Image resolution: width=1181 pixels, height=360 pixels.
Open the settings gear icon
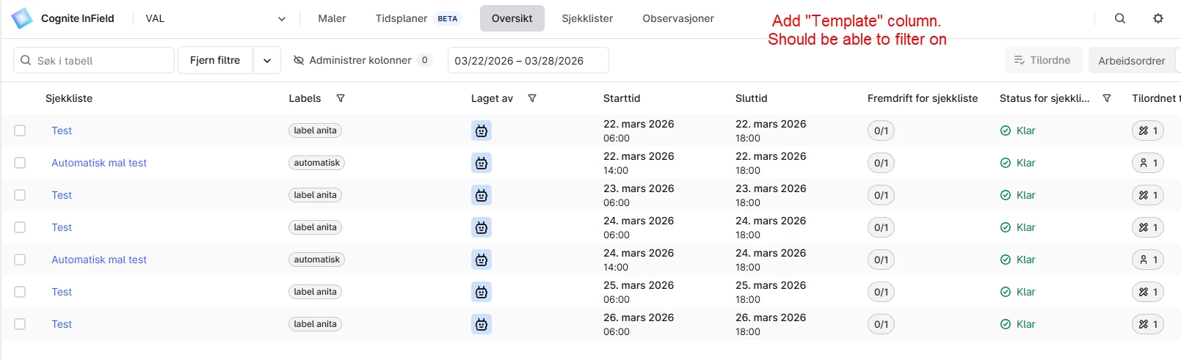(x=1158, y=18)
